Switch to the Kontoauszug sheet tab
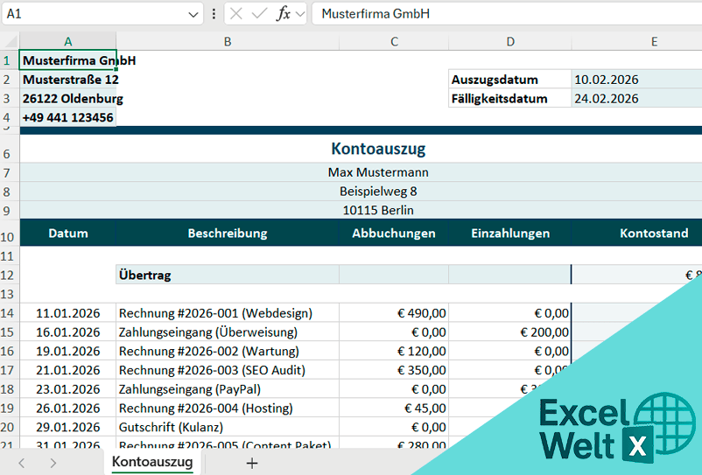 152,462
